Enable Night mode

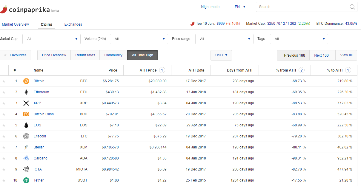(x=210, y=7)
